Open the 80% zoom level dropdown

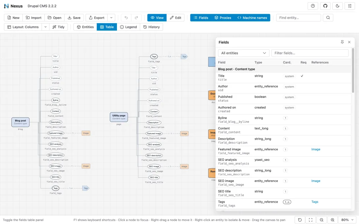[347, 220]
